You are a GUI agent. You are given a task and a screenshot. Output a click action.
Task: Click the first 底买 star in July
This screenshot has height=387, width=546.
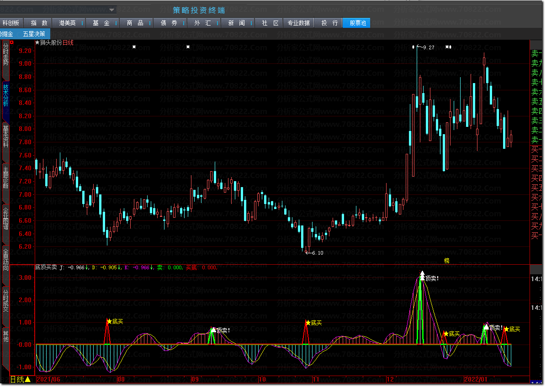click(109, 321)
